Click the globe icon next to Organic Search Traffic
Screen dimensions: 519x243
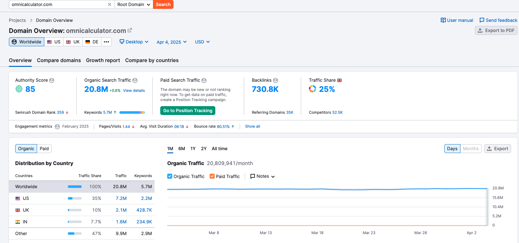pos(135,80)
